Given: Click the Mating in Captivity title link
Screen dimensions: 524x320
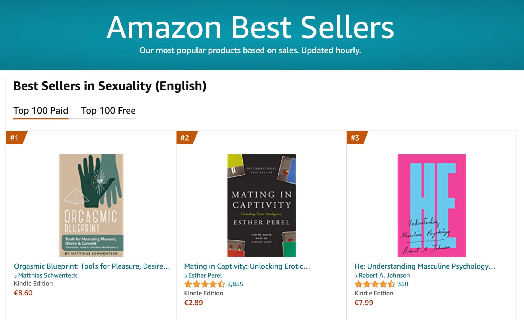Looking at the screenshot, I should click(x=247, y=266).
